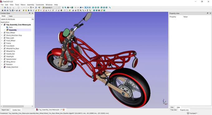Open the Assembly menu
This screenshot has height=115, width=212.
click(31, 5)
